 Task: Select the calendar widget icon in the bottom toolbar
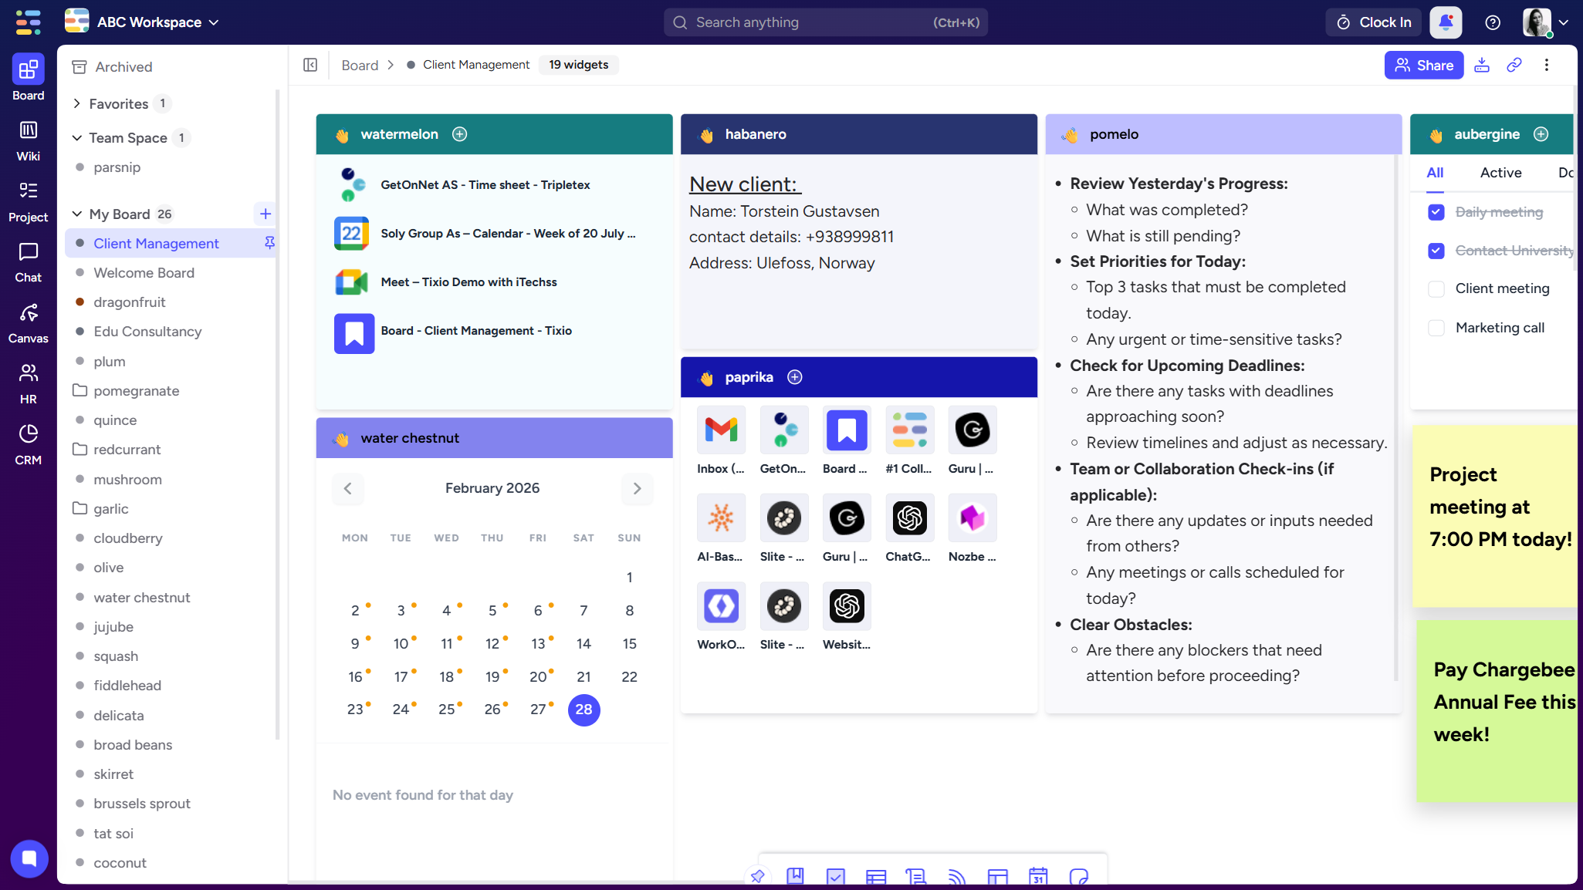pyautogui.click(x=1038, y=877)
